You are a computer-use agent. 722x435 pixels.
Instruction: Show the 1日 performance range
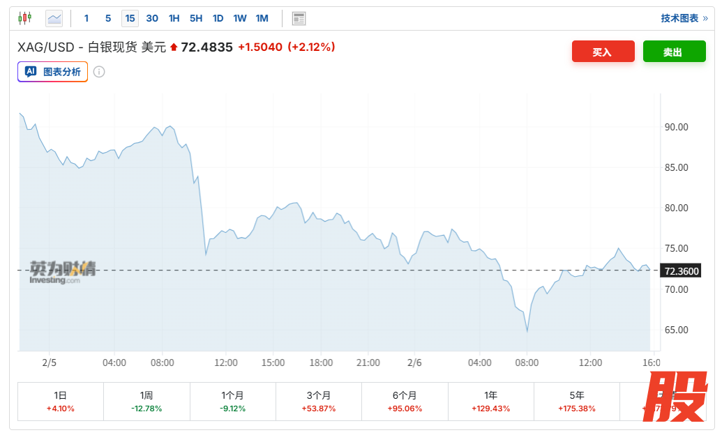61,402
